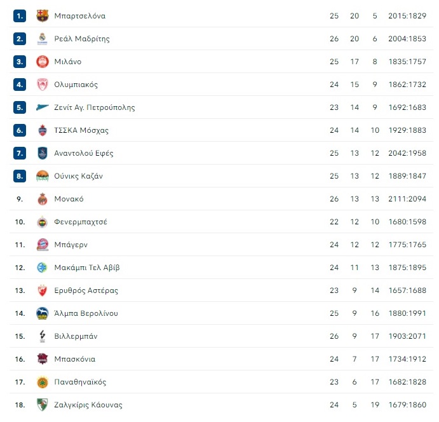Click the Olympiacos team logo
The image size is (439, 422).
point(43,85)
